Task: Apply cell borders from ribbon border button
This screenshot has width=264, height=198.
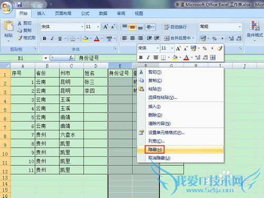Action: 73,39
